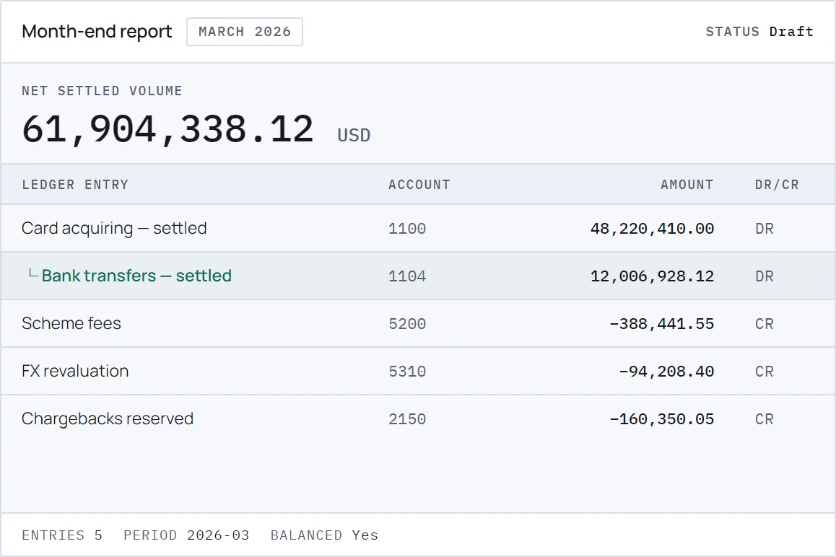This screenshot has height=557, width=836.
Task: Click the amount -160,350.05
Action: [662, 419]
